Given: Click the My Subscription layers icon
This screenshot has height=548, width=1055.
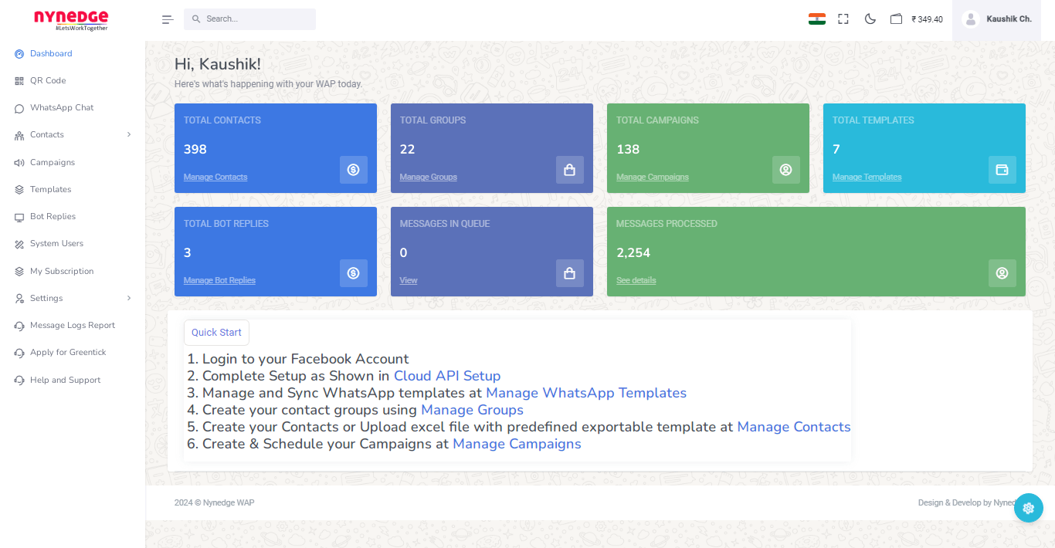Looking at the screenshot, I should click(19, 272).
